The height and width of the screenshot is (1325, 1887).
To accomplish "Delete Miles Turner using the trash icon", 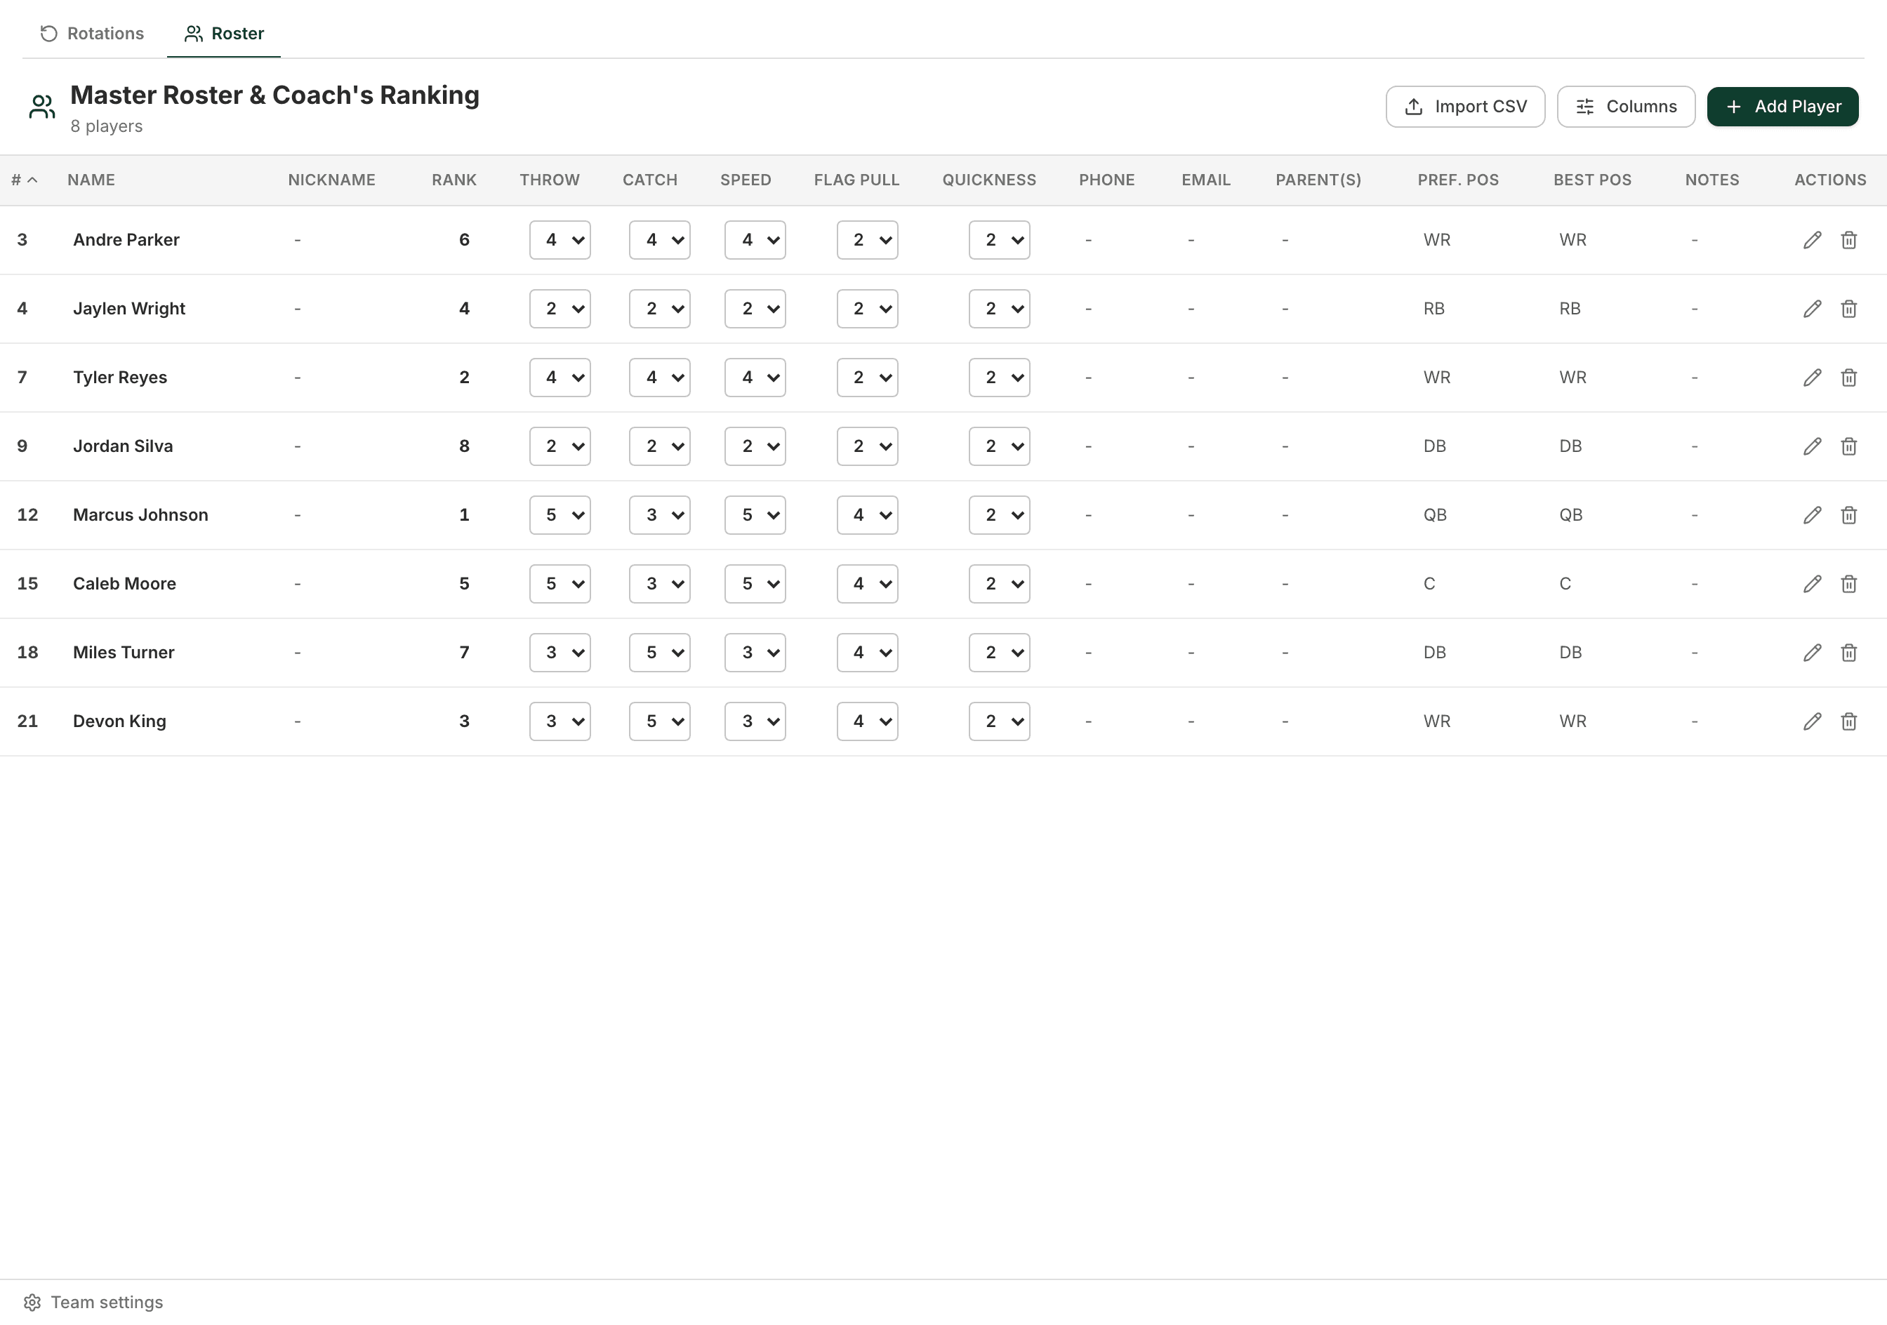I will click(1848, 653).
